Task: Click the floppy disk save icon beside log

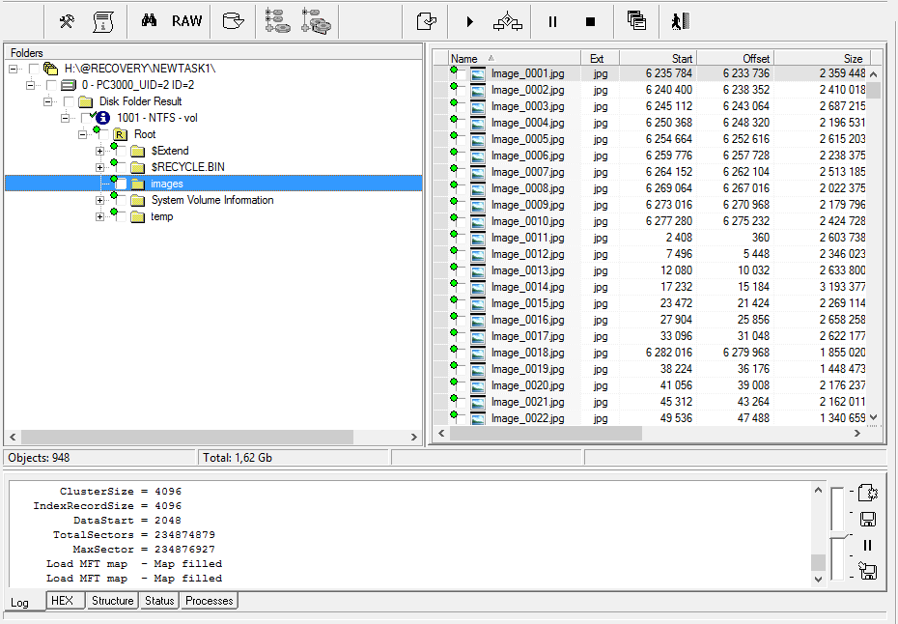Action: tap(867, 519)
